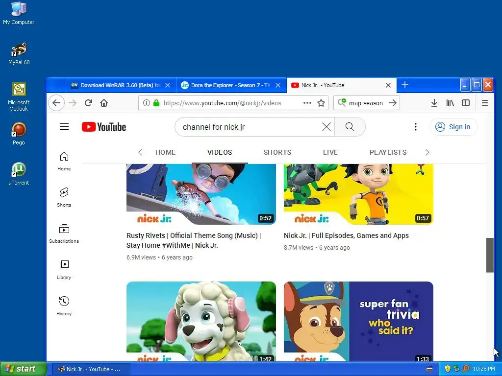
Task: Open a new browser tab
Action: click(x=404, y=85)
